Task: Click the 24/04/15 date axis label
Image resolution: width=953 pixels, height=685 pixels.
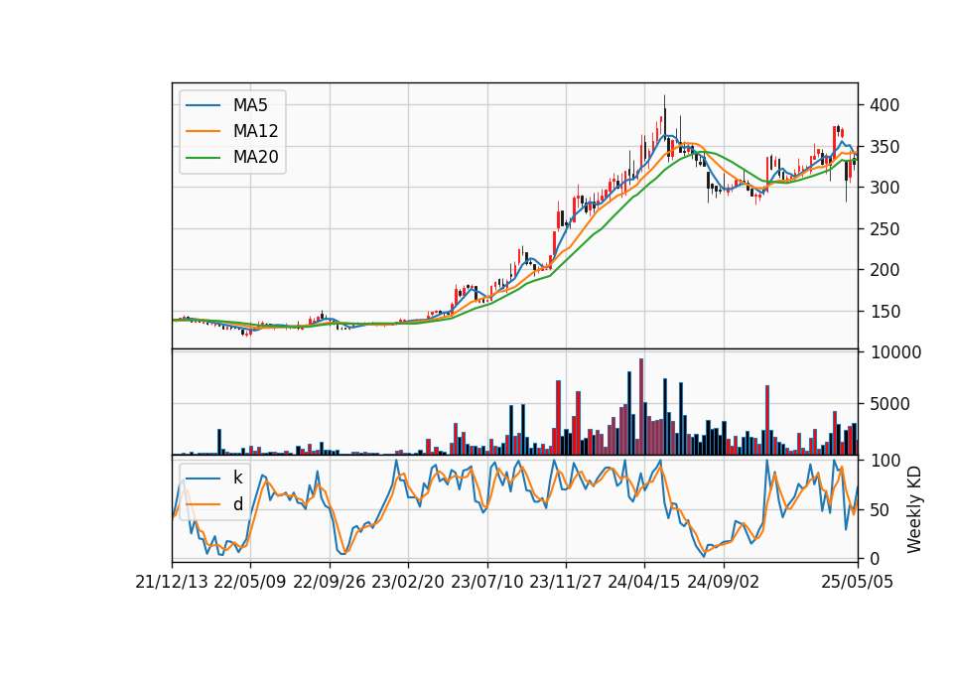Action: click(x=644, y=582)
